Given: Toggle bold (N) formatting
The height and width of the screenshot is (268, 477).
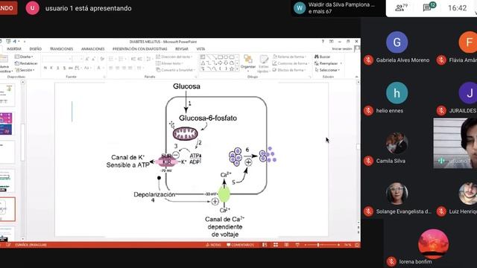Looking at the screenshot, I should pyautogui.click(x=45, y=68).
